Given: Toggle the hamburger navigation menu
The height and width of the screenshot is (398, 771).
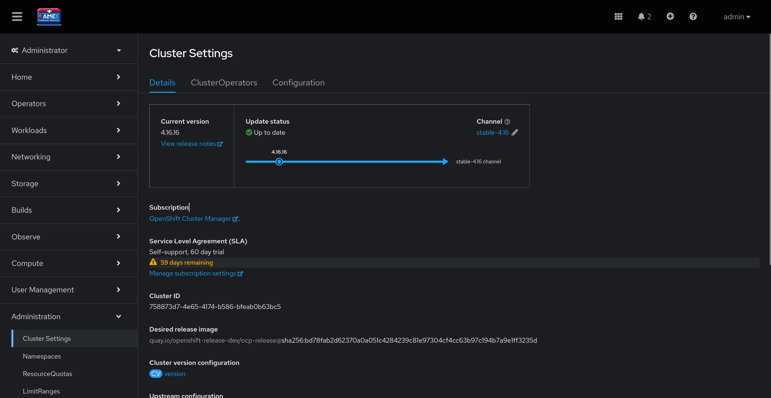Looking at the screenshot, I should 17,17.
